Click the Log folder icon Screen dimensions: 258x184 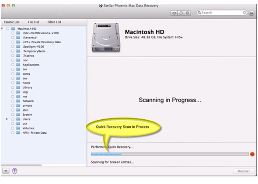[18, 92]
